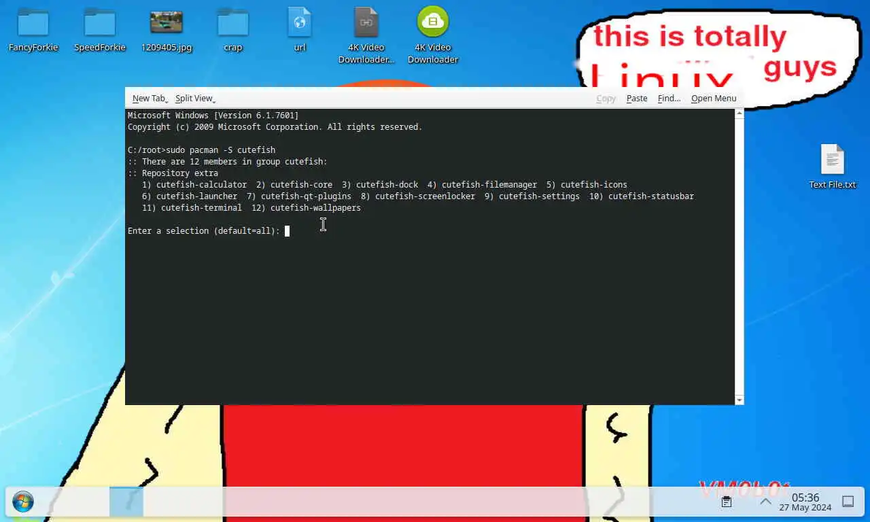Click the 'Repository extra' line
Screen dimensions: 870x522
[x=173, y=173]
